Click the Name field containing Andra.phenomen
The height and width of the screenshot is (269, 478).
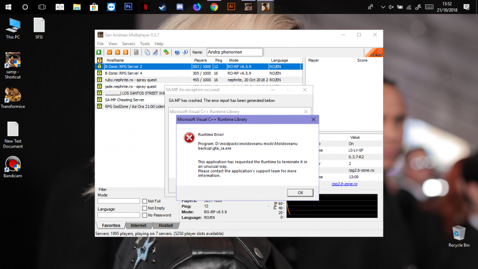tap(235, 52)
